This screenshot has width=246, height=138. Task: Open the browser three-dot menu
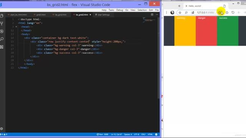166,13
